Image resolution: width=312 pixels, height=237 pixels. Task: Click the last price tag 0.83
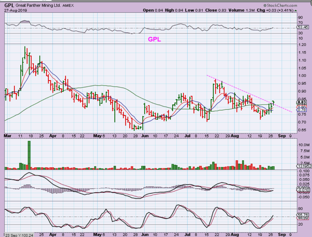pyautogui.click(x=304, y=102)
